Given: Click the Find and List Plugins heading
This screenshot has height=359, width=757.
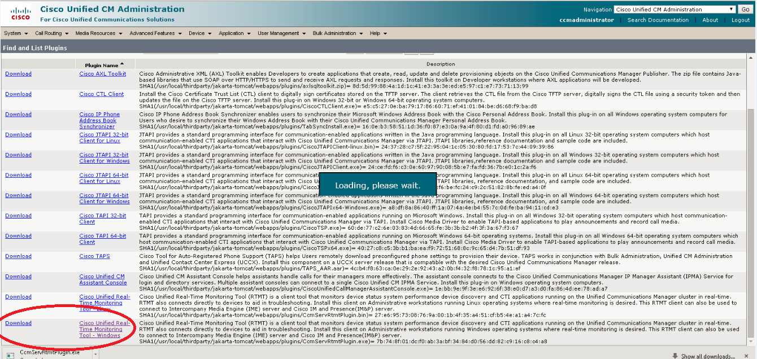Looking at the screenshot, I should coord(35,49).
